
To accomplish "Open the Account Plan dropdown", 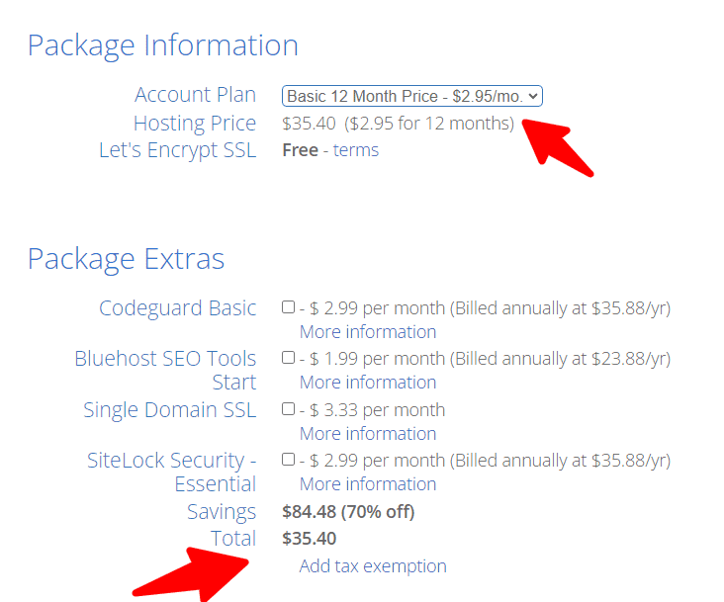I will point(411,96).
